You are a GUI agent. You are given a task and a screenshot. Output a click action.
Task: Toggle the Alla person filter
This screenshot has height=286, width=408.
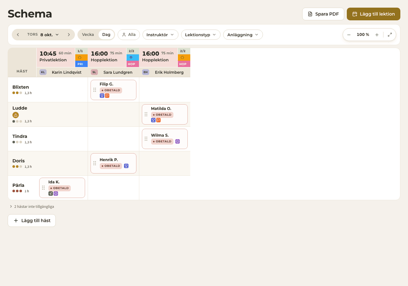click(129, 35)
